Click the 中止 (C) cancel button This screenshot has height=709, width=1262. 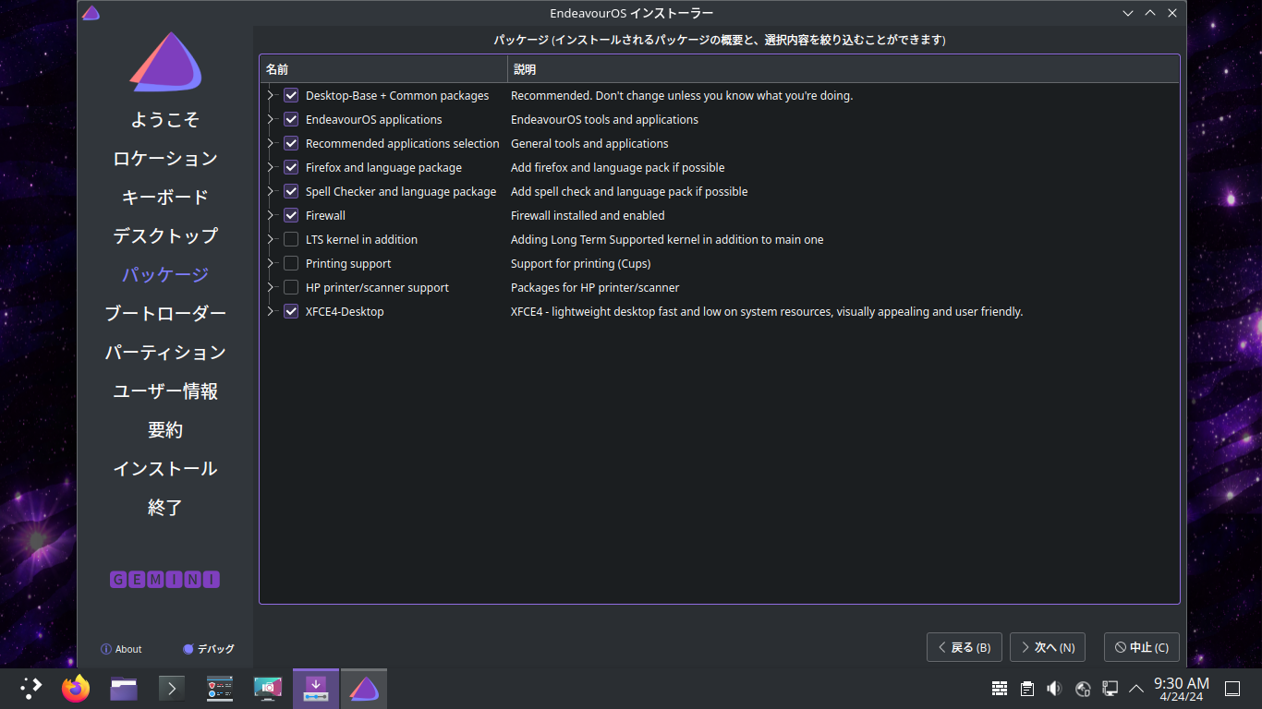pyautogui.click(x=1142, y=647)
